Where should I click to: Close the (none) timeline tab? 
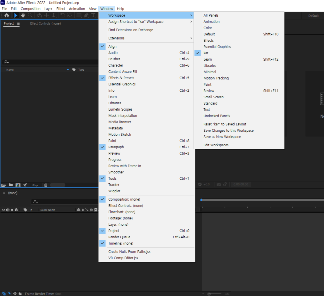(4, 193)
